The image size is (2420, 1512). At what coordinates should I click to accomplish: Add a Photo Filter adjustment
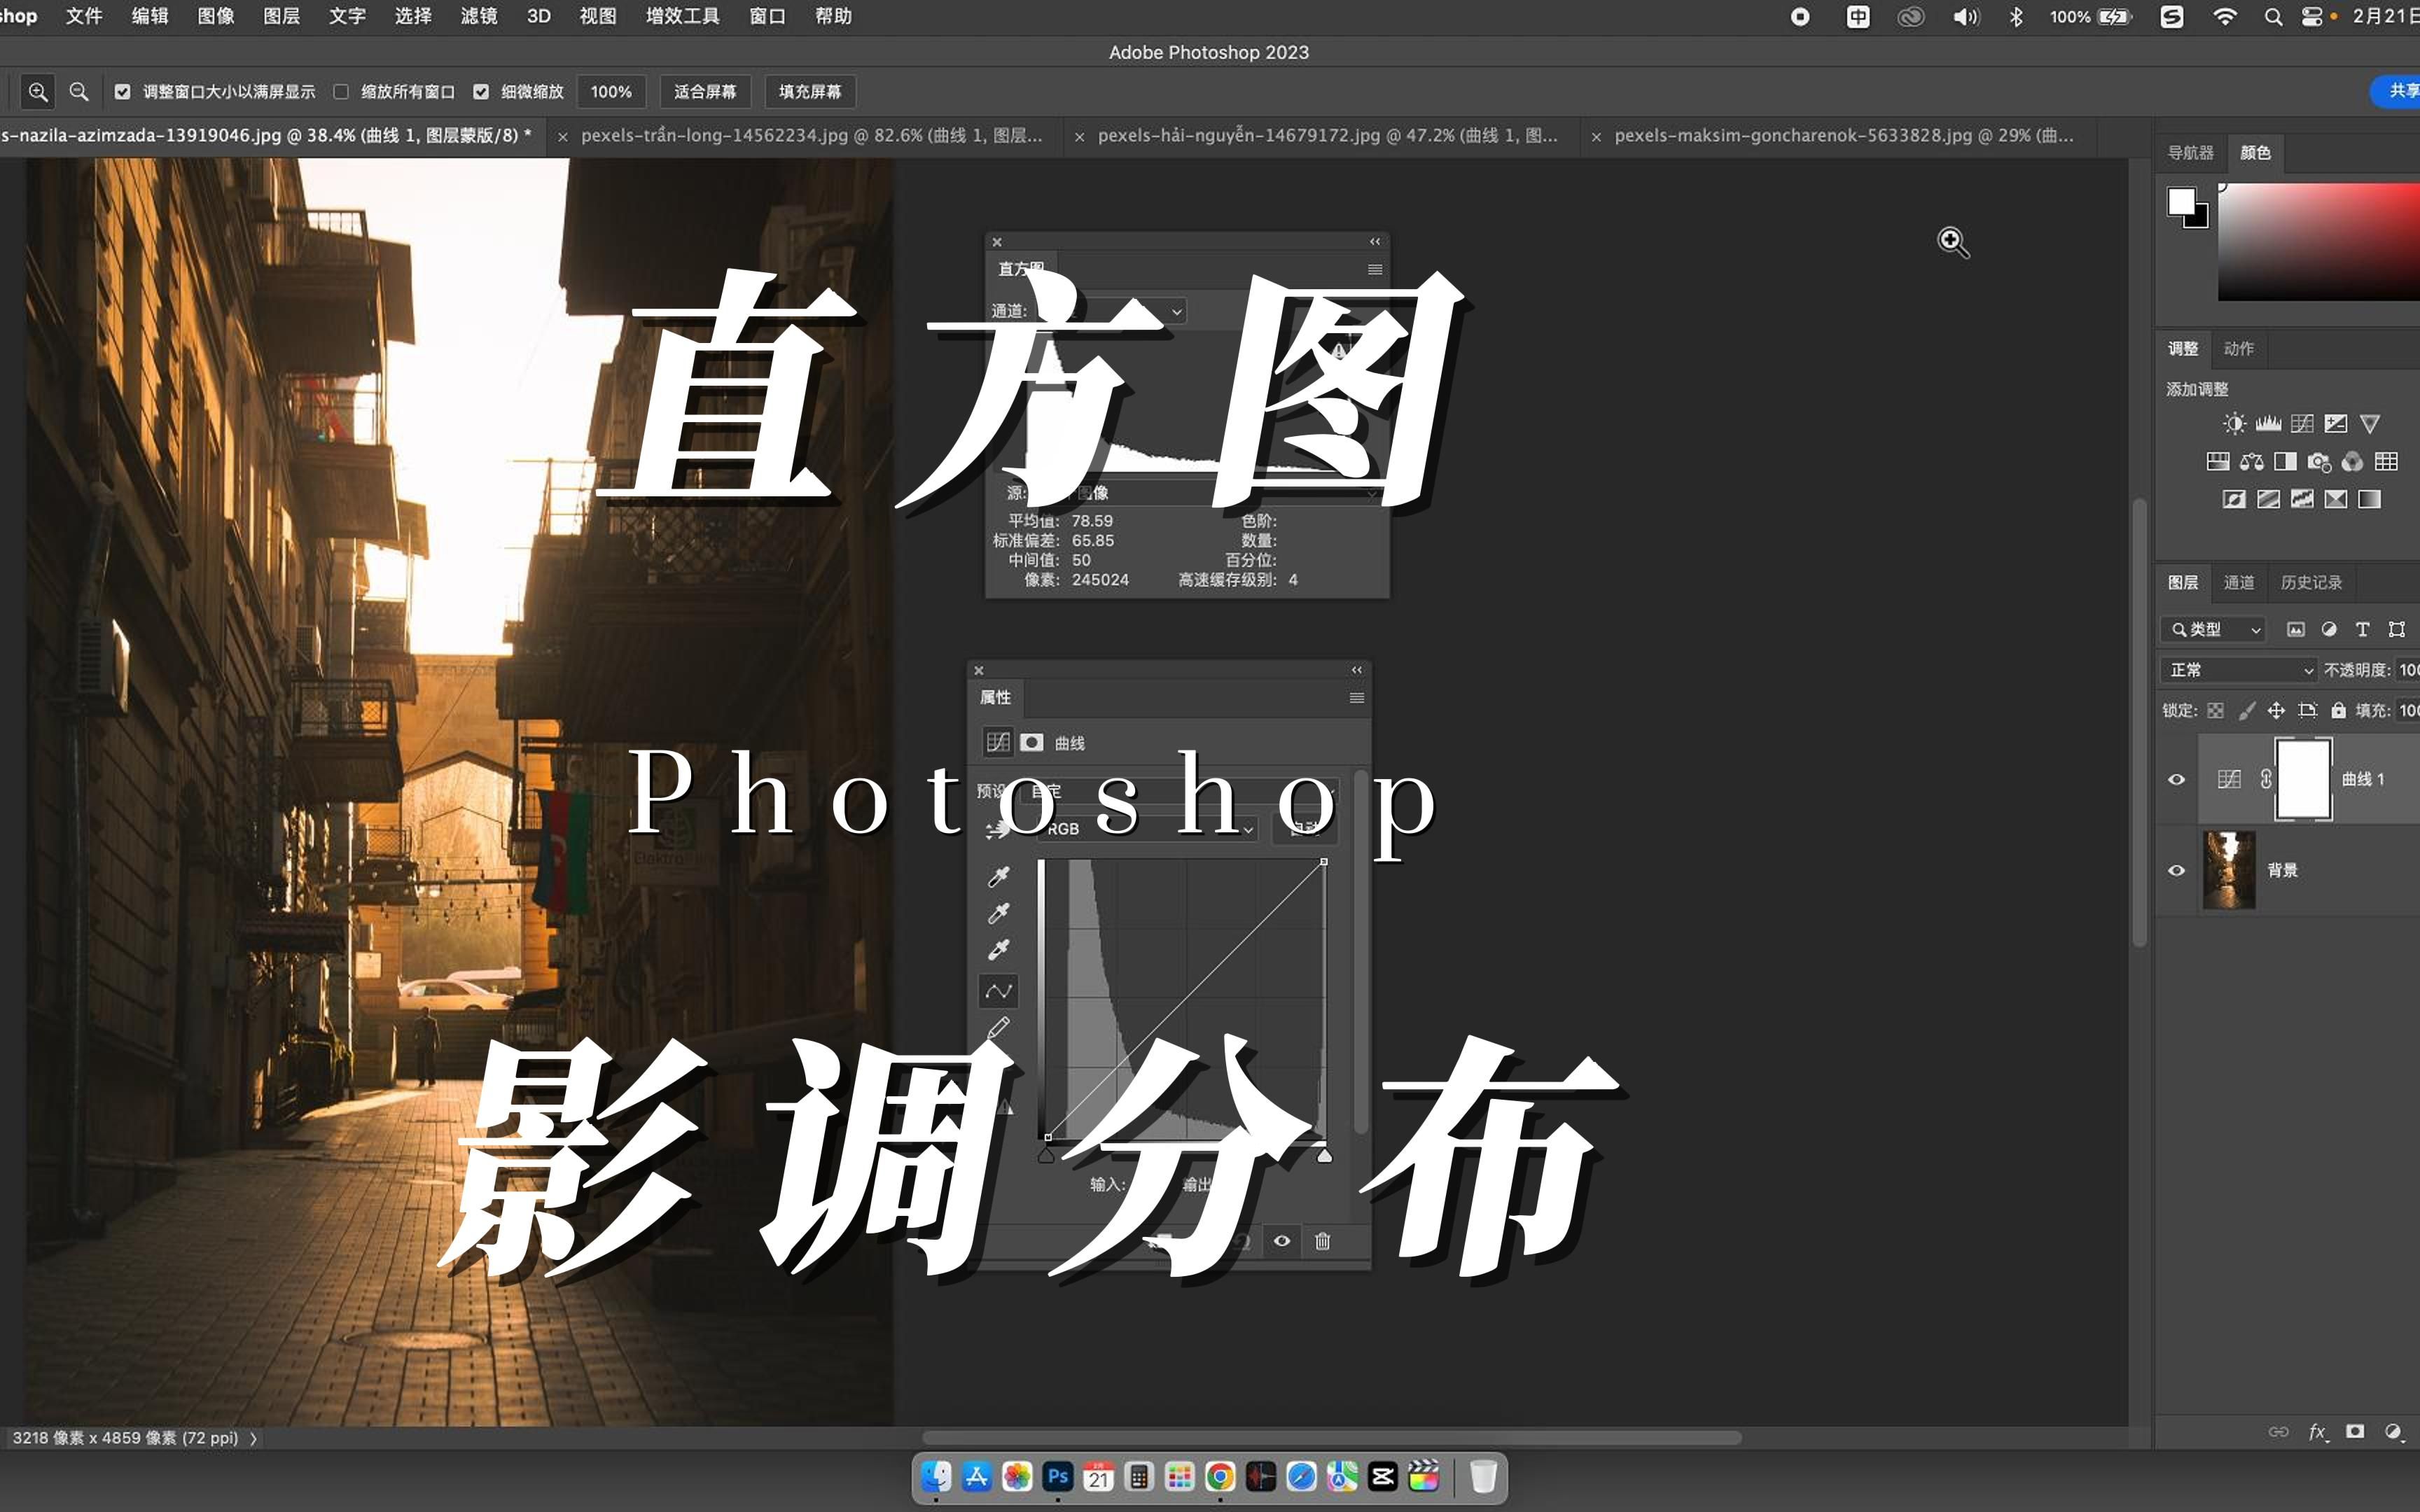coord(2319,461)
